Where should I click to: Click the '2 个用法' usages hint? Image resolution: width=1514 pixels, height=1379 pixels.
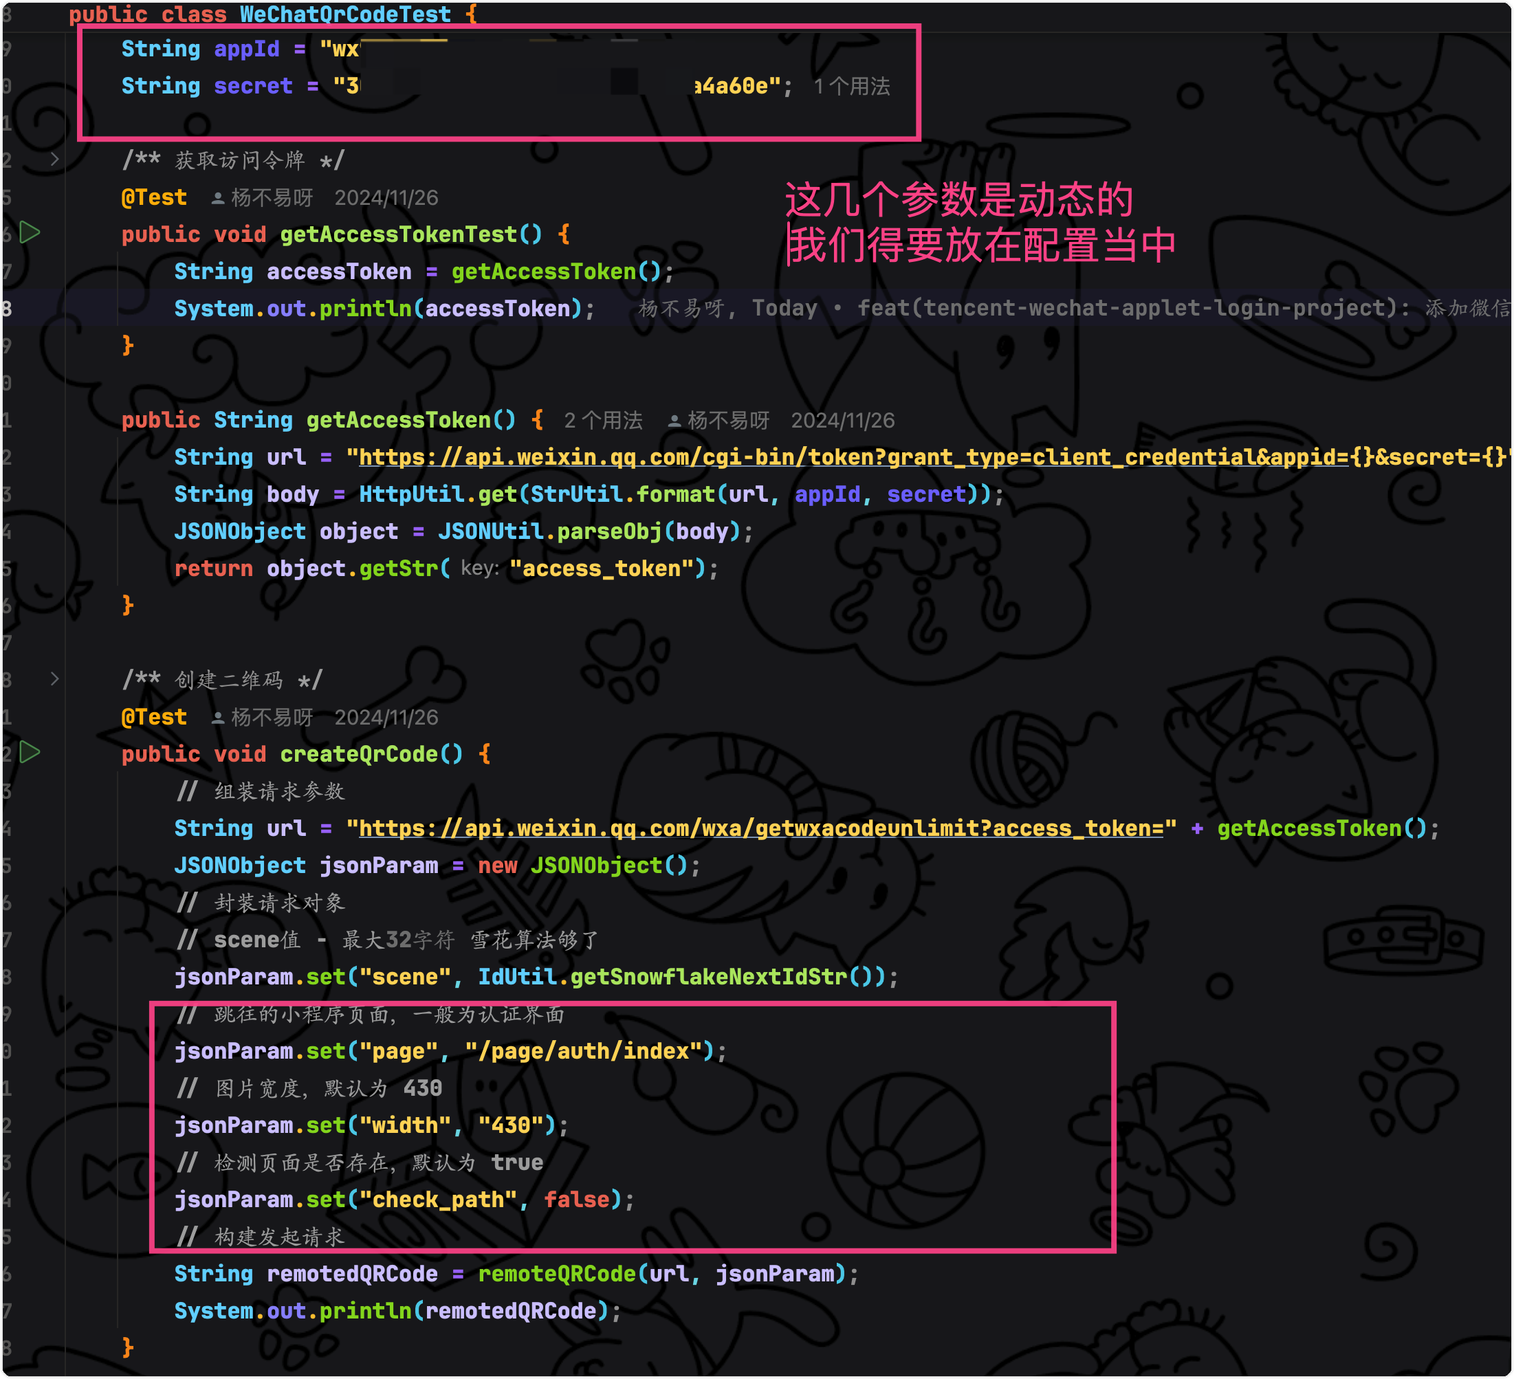[603, 421]
